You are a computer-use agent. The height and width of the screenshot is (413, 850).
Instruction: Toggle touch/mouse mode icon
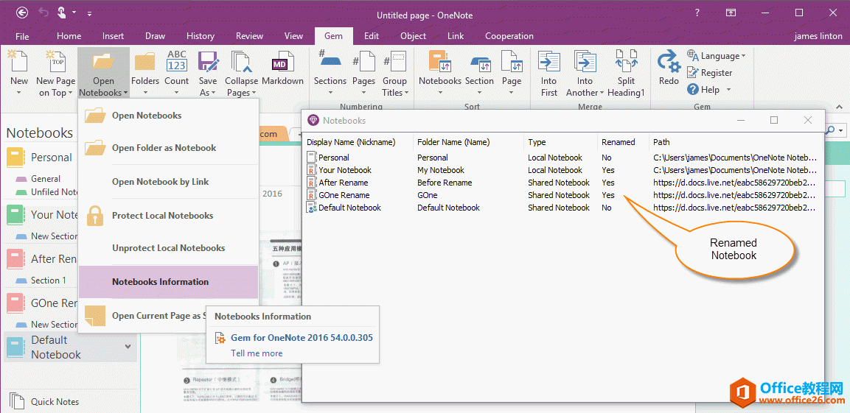tap(61, 13)
